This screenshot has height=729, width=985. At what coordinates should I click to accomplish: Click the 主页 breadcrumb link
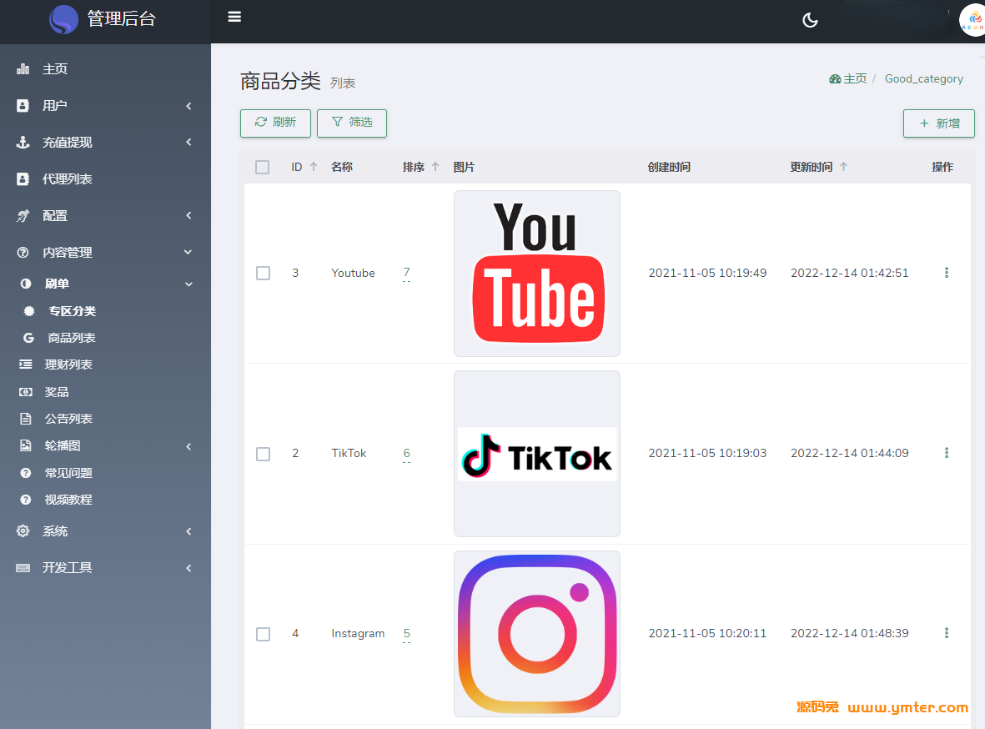(855, 79)
